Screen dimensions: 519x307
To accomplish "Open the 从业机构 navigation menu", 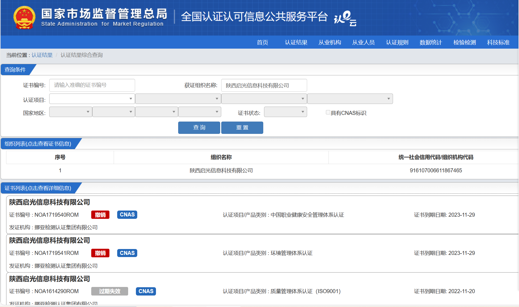I will click(330, 42).
